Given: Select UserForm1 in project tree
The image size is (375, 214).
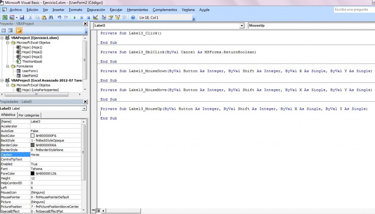Looking at the screenshot, I should click(x=30, y=71).
